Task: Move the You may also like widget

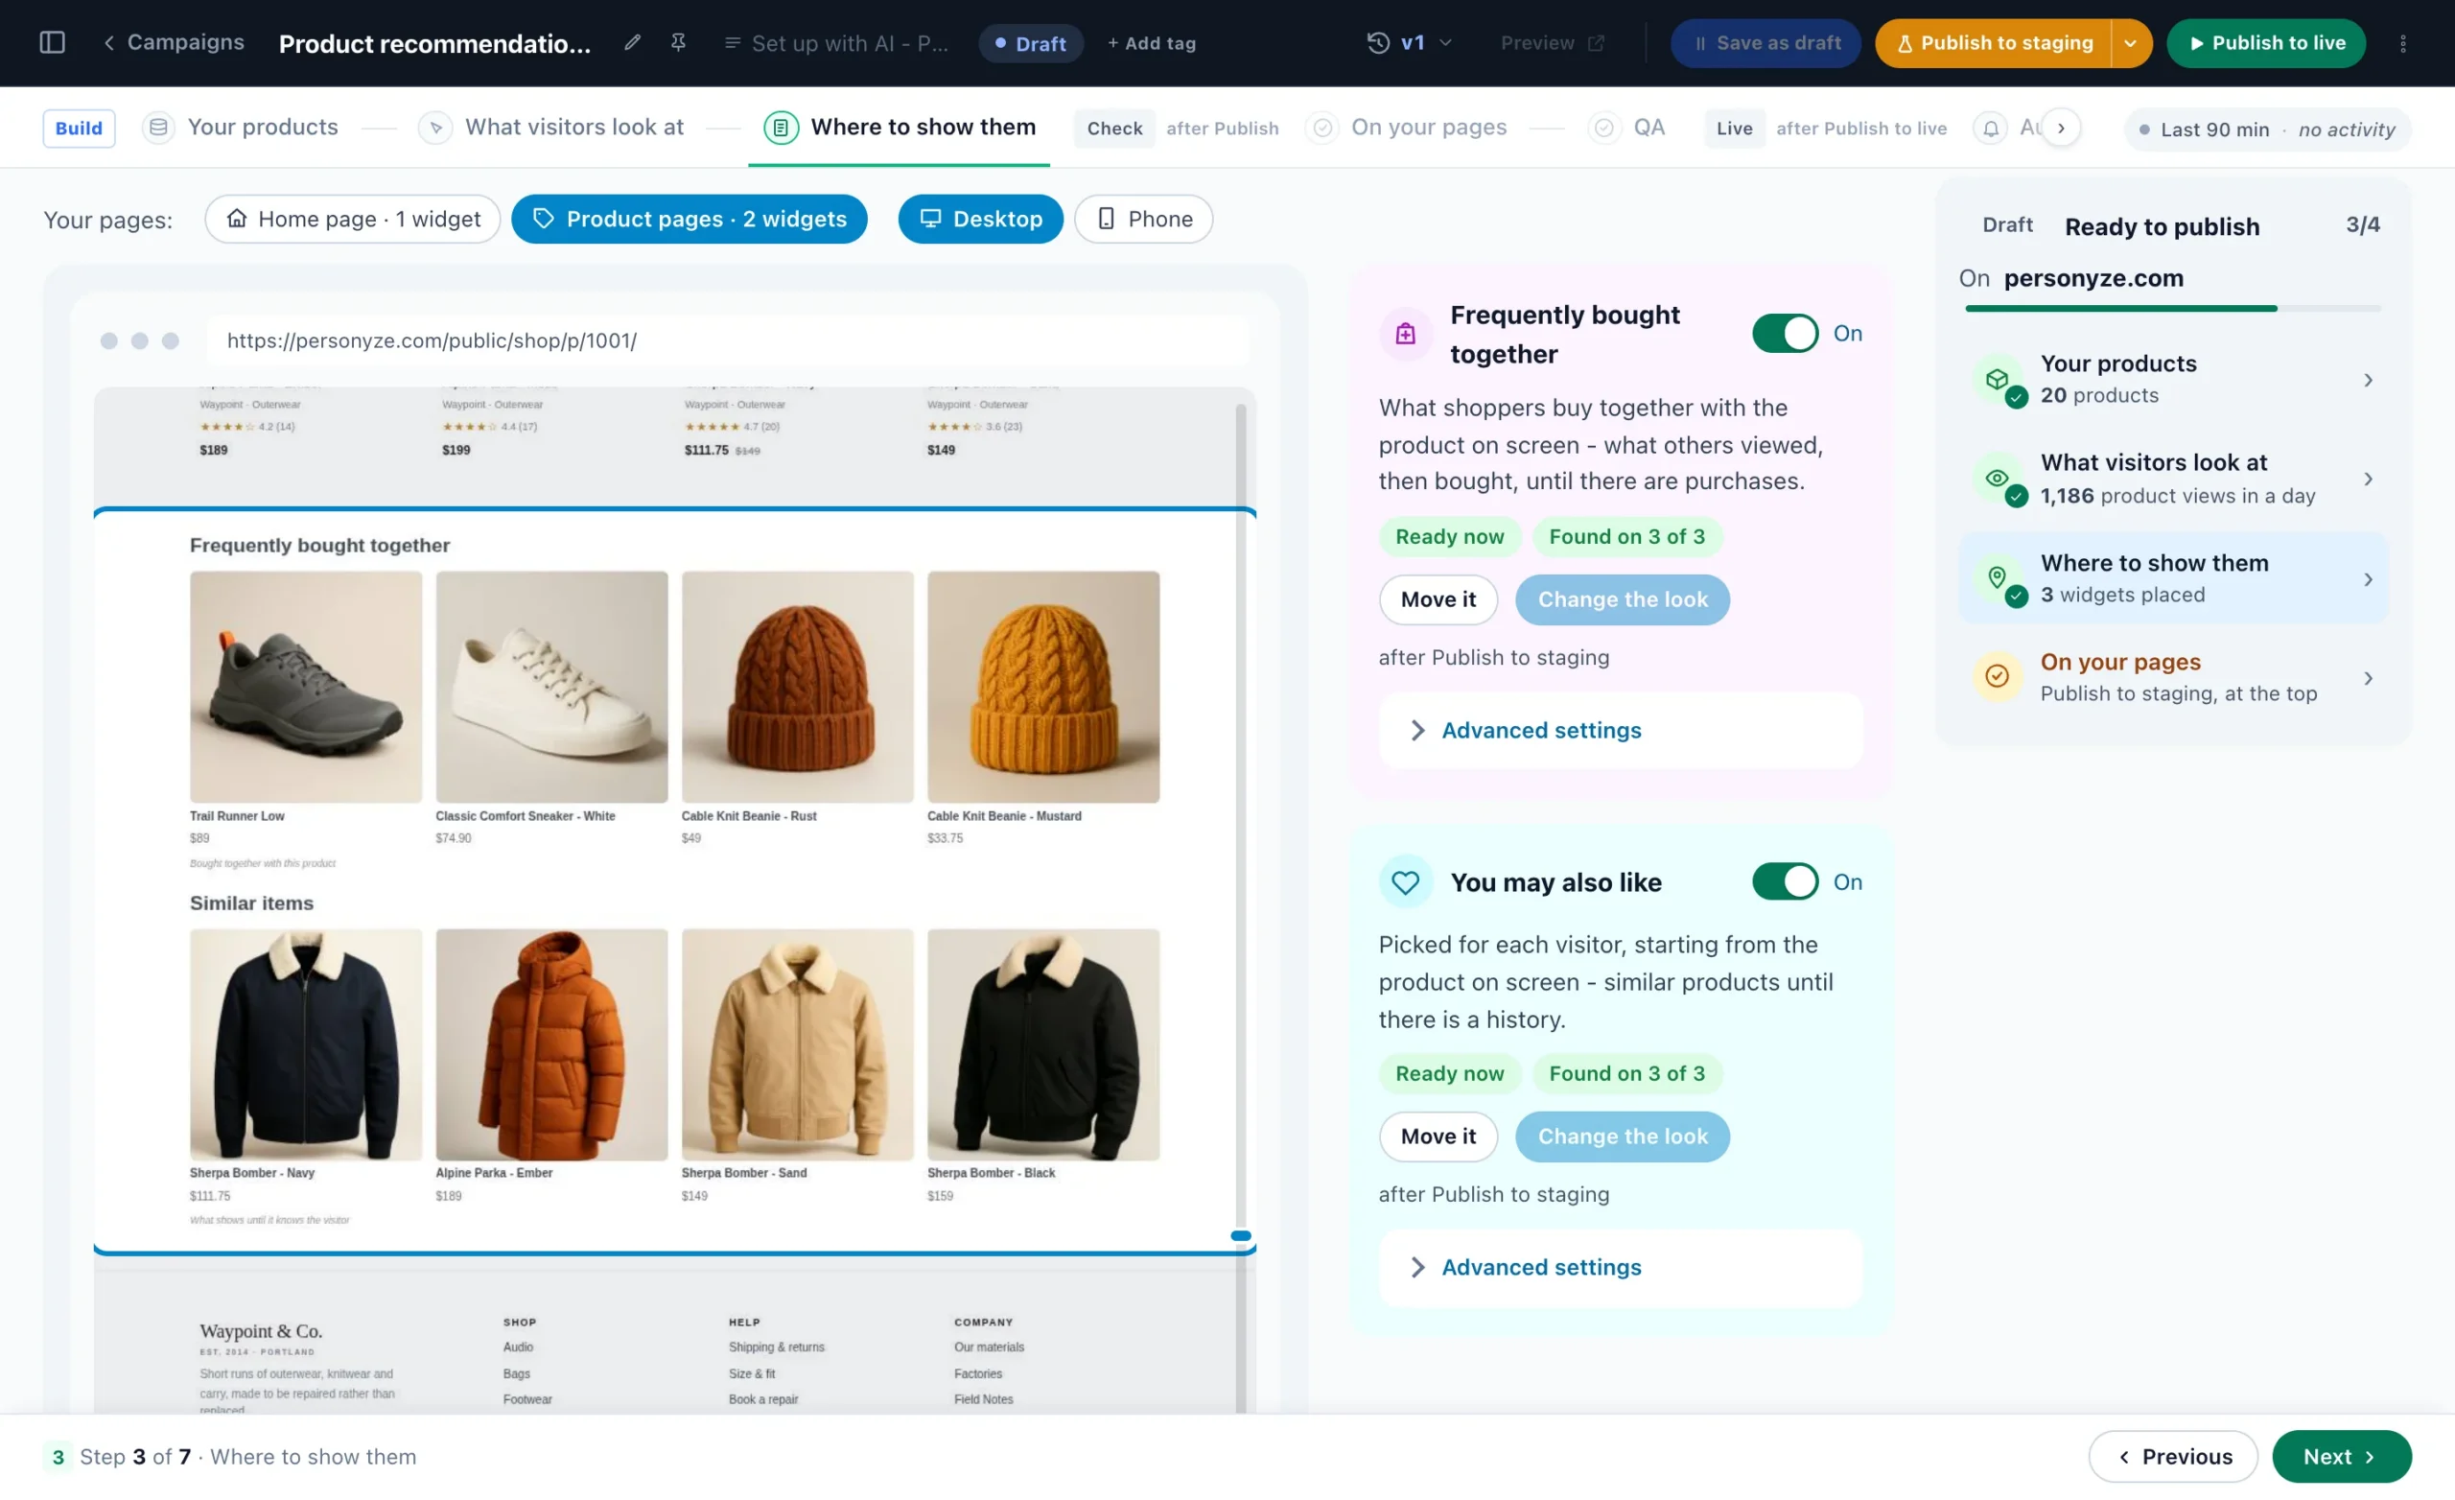Action: pyautogui.click(x=1438, y=1137)
